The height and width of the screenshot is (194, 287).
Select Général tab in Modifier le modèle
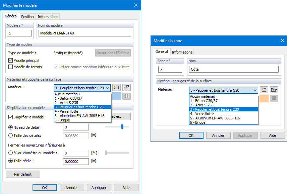point(11,16)
